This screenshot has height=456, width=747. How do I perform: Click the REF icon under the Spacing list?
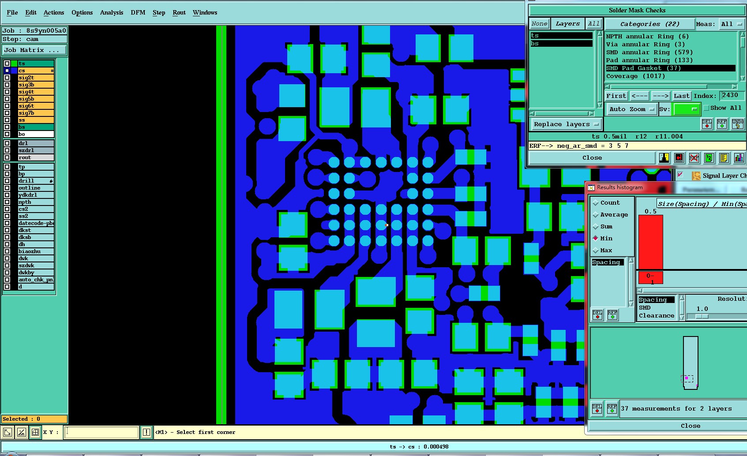[x=612, y=314]
